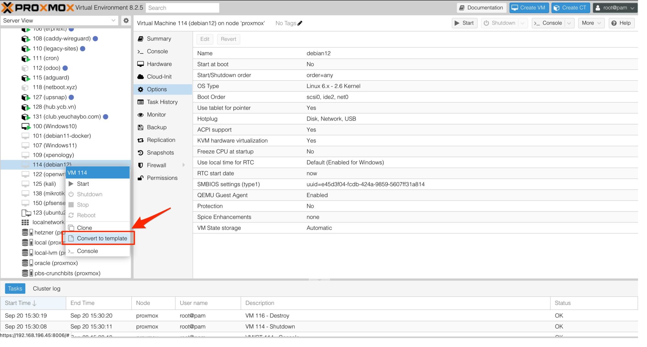
Task: Expand the Firewall submenu arrow
Action: pyautogui.click(x=184, y=165)
